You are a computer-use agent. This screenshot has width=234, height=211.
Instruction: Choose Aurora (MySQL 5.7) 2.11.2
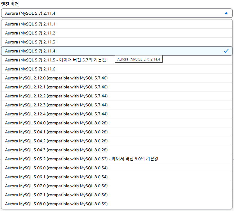point(117,33)
